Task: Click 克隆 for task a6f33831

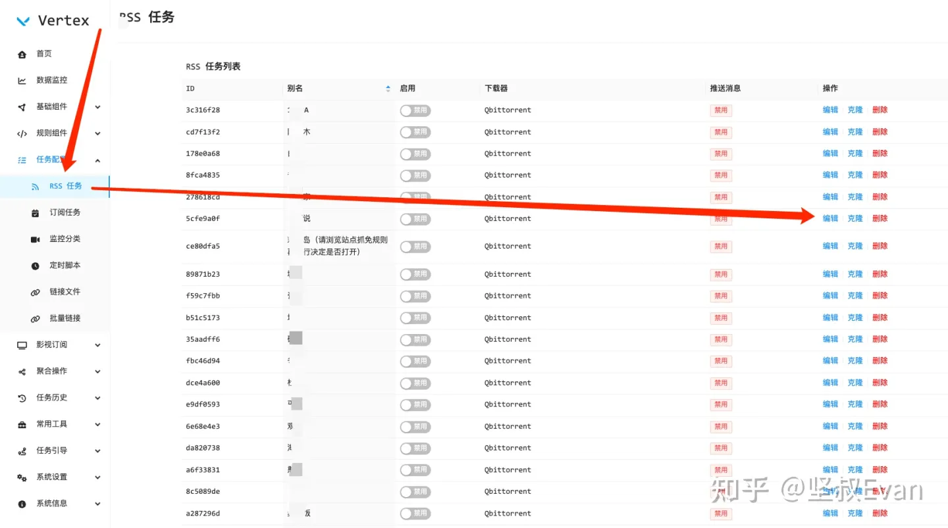Action: (855, 469)
